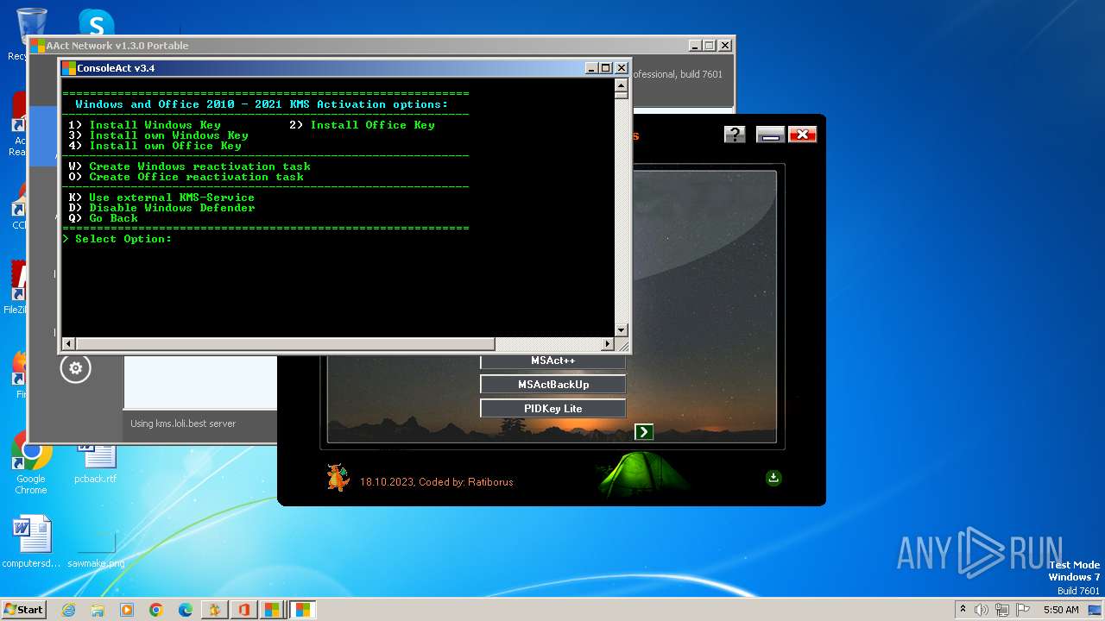Click 'Install Windows Key' option text

point(155,125)
